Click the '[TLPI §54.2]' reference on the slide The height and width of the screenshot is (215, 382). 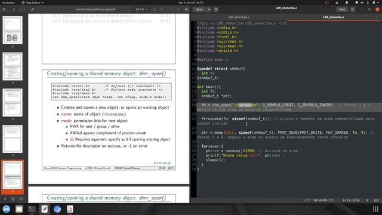[162, 163]
